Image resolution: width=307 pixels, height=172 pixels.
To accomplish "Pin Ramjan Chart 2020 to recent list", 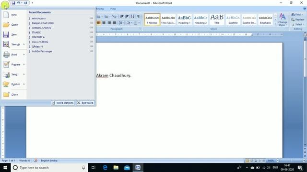I will [92, 23].
